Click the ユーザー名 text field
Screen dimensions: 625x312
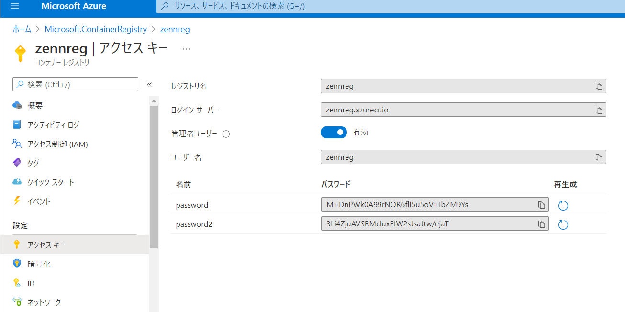(x=463, y=157)
